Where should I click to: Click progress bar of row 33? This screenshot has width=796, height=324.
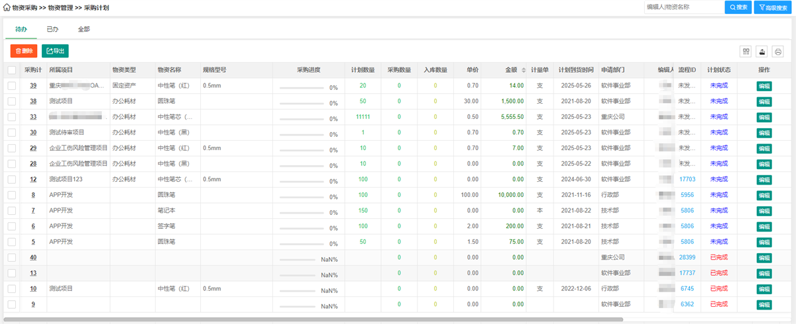(x=303, y=118)
